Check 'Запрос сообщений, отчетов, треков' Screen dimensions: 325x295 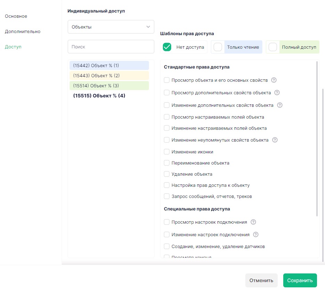(167, 196)
